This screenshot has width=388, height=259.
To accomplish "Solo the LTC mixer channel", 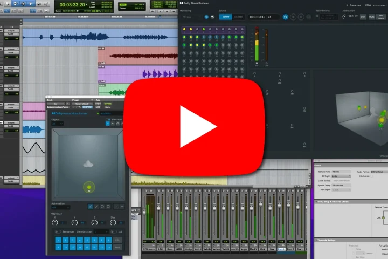I will pos(158,190).
